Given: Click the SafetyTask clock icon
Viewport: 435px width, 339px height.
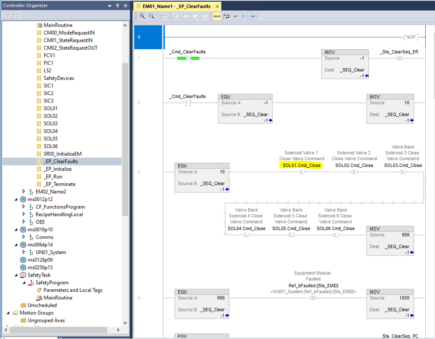Looking at the screenshot, I should (x=23, y=275).
